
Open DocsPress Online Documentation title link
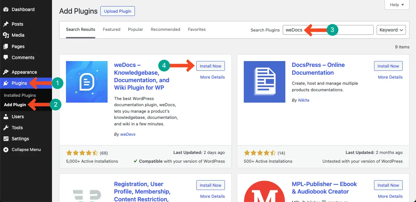coord(318,69)
